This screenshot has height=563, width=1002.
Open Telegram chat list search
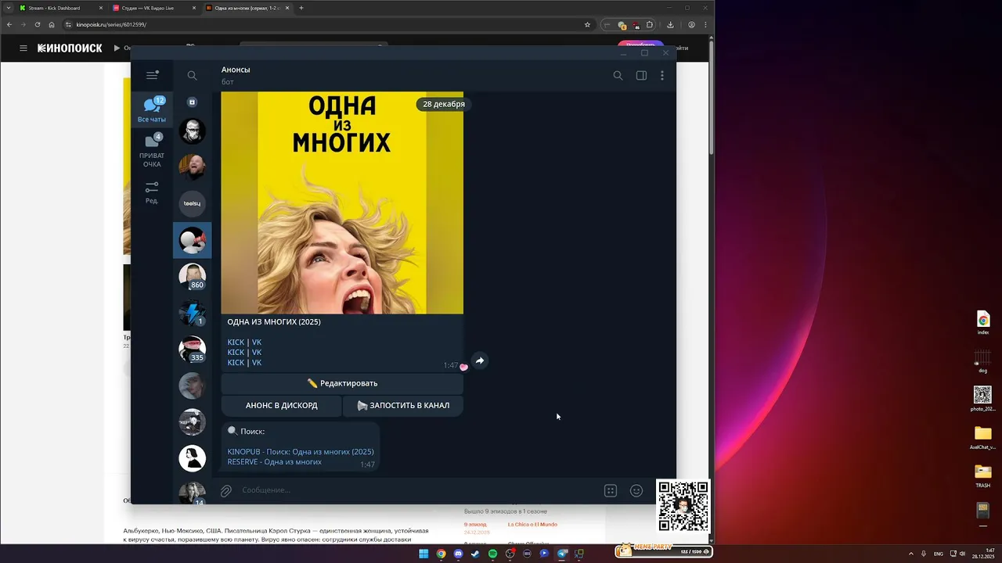[192, 76]
